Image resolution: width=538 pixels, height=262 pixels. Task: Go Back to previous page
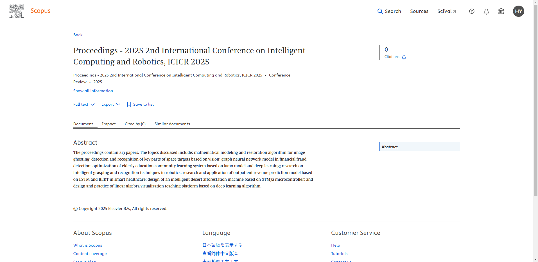coord(78,35)
